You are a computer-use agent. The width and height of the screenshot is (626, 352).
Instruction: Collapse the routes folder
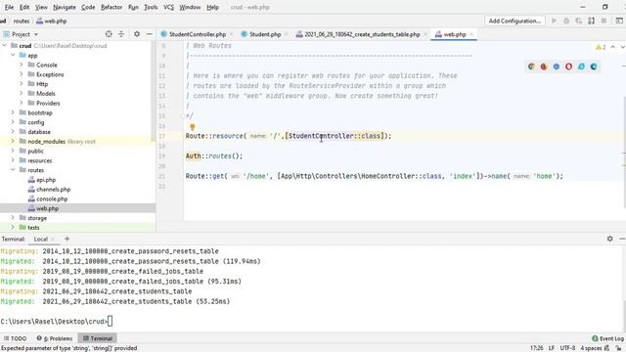coord(13,170)
